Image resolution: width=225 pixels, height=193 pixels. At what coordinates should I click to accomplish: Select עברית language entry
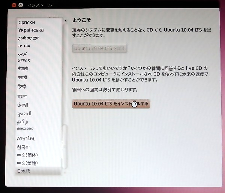pyautogui.click(x=24, y=45)
